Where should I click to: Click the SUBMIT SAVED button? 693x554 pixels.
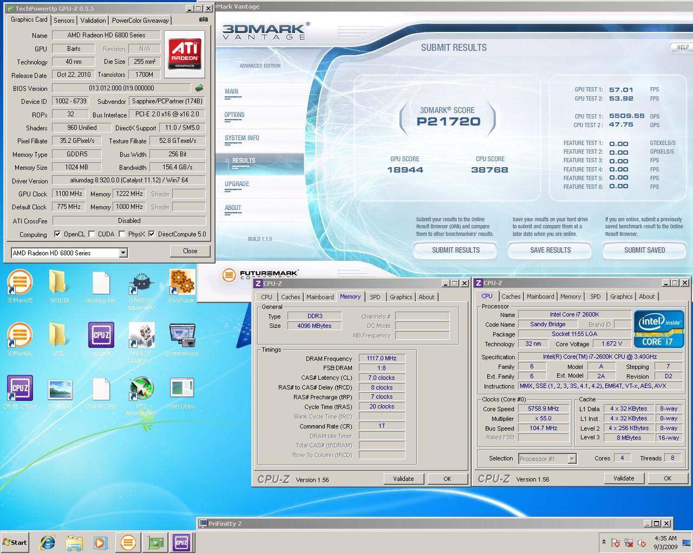(x=644, y=250)
